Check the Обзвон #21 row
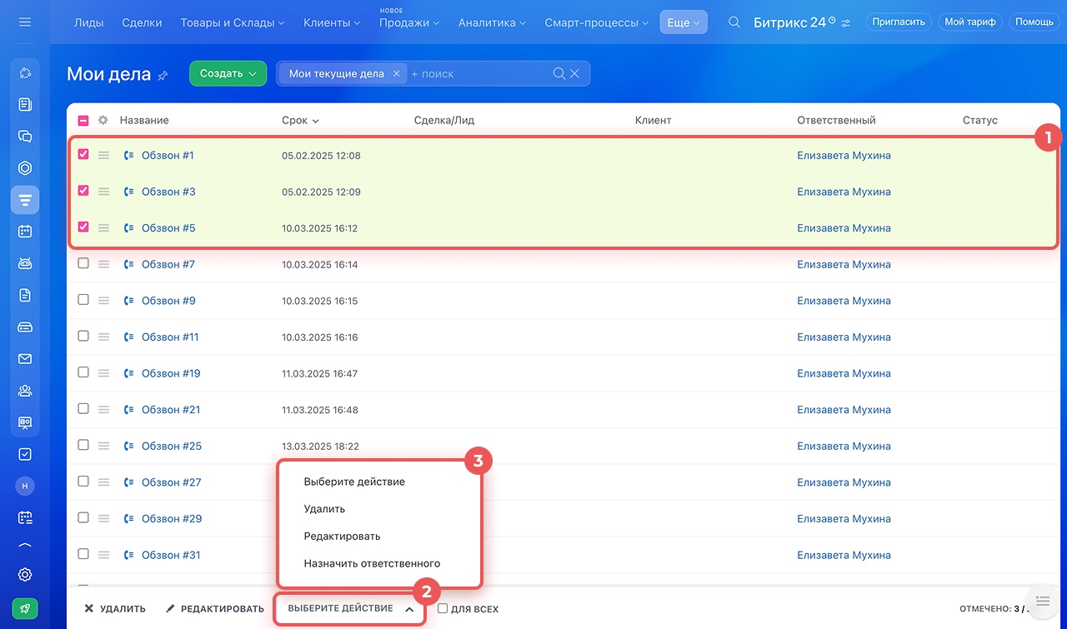The image size is (1067, 629). pos(83,408)
